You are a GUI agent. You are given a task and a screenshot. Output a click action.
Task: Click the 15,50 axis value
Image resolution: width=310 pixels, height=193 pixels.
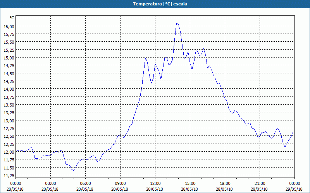coord(9,42)
